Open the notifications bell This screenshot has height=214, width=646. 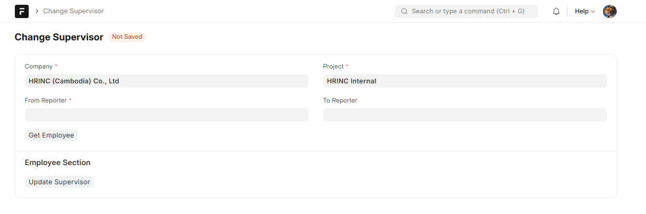(x=556, y=11)
